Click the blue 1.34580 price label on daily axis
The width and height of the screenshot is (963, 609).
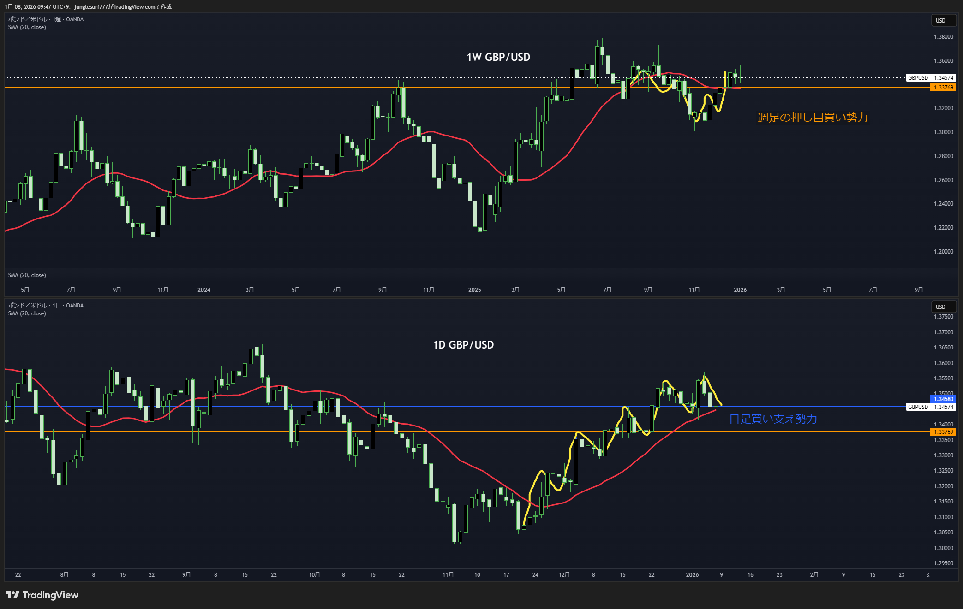click(x=943, y=399)
